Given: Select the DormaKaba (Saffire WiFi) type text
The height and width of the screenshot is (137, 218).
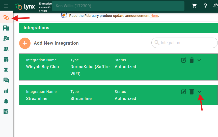Looking at the screenshot, I should (90, 70).
